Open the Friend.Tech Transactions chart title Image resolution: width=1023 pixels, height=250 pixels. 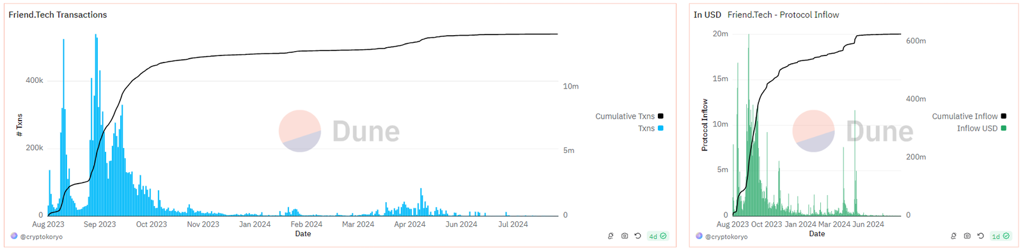click(58, 15)
